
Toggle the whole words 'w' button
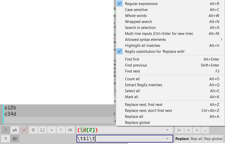(x=24, y=130)
